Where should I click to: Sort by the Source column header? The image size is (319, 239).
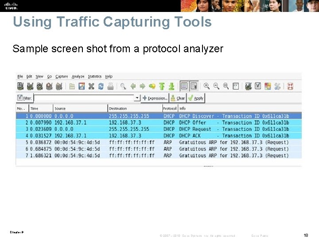pyautogui.click(x=80, y=108)
